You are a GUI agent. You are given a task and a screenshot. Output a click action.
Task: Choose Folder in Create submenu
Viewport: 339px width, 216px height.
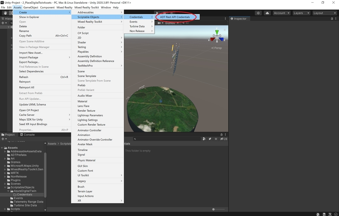tap(97, 27)
